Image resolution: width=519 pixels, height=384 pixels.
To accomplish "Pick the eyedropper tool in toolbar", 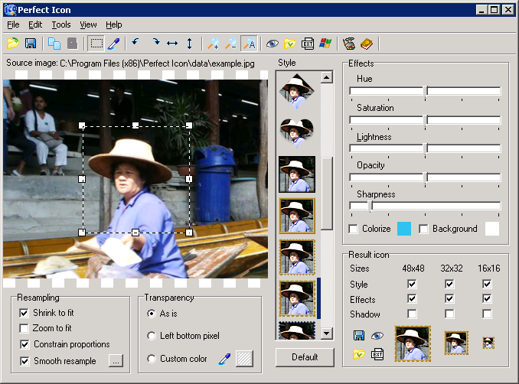I will coord(114,44).
